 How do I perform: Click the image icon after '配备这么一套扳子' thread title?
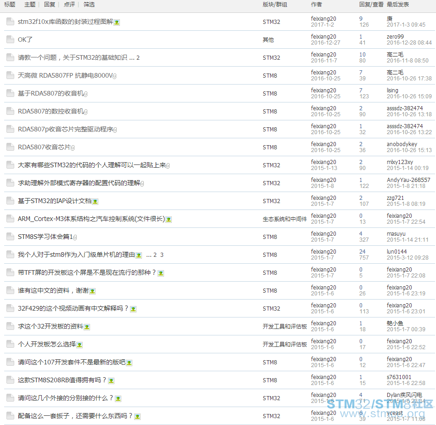point(137,417)
